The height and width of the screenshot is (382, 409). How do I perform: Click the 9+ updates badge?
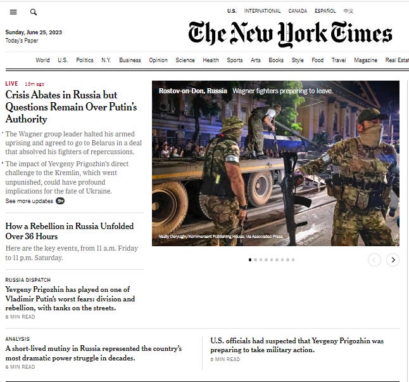click(60, 201)
